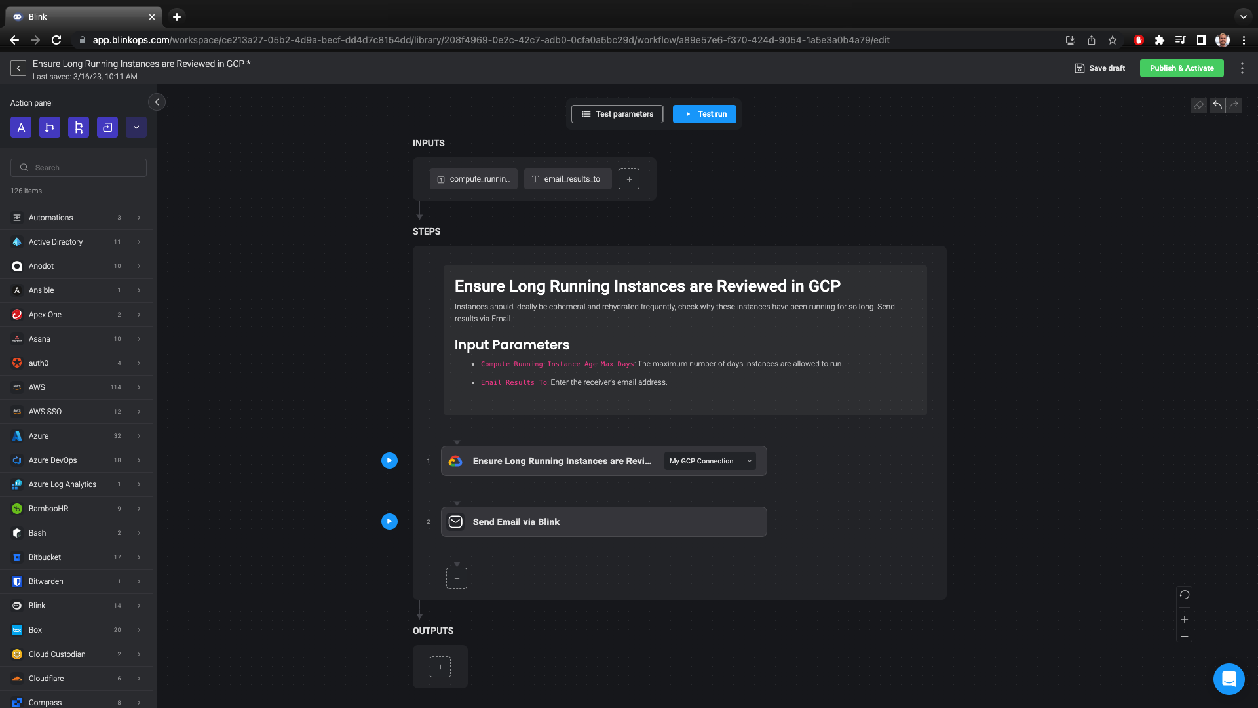The height and width of the screenshot is (708, 1258).
Task: Click the Publish & Activate button
Action: click(x=1181, y=68)
